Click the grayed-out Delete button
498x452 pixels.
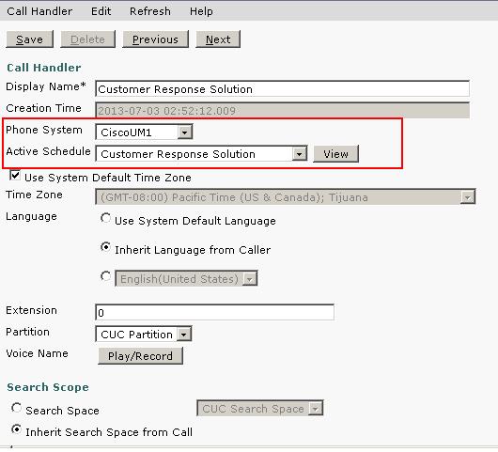87,39
